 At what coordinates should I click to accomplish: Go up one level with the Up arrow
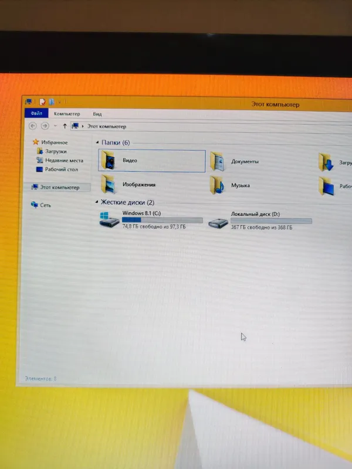coord(65,126)
